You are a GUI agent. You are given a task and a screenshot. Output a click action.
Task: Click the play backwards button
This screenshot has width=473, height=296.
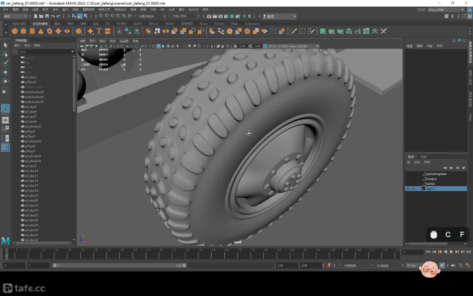pyautogui.click(x=446, y=252)
